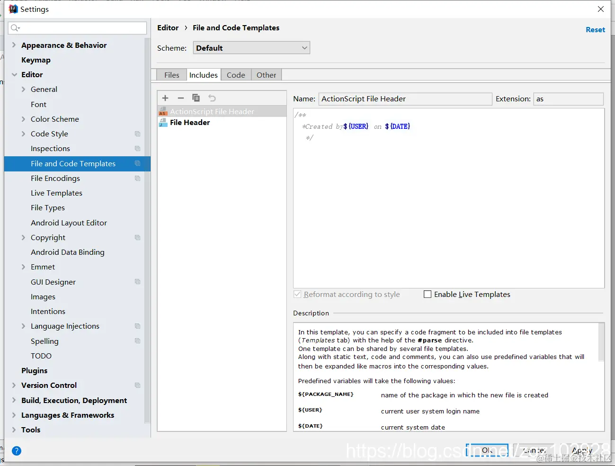Expand the Code Style node
This screenshot has width=615, height=466.
23,134
